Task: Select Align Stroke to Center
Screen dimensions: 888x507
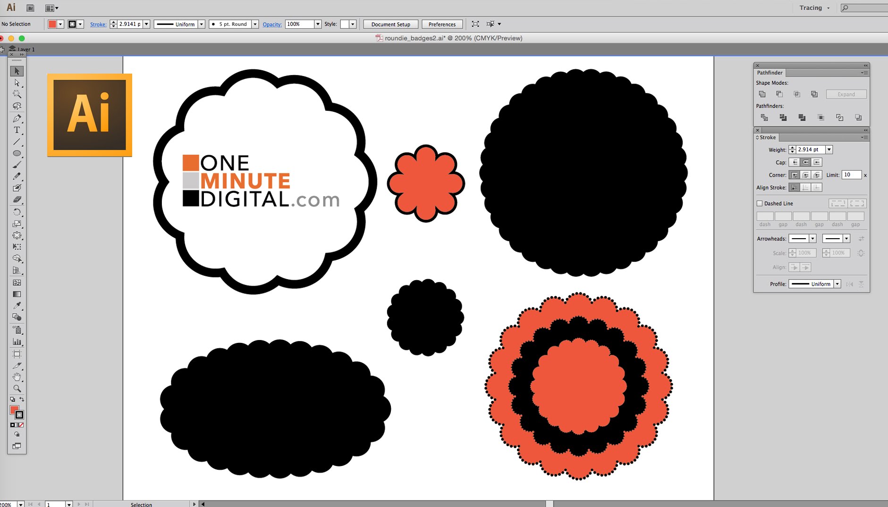Action: (x=805, y=188)
